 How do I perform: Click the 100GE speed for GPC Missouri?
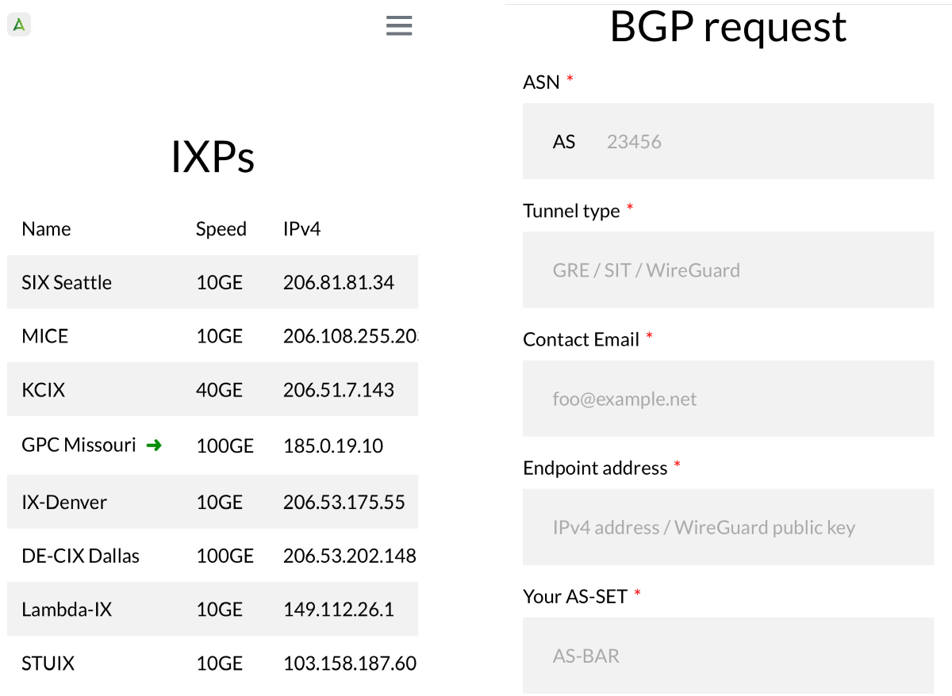click(x=225, y=446)
